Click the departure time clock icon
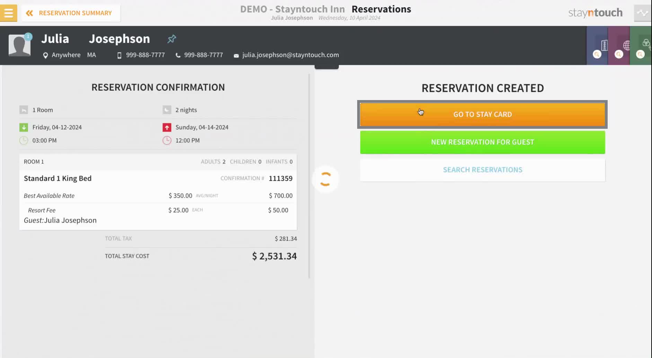Image resolution: width=652 pixels, height=358 pixels. (167, 141)
